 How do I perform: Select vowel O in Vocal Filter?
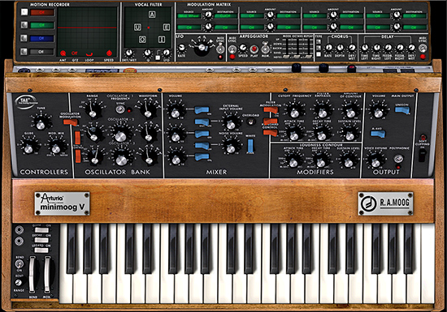click(x=142, y=40)
